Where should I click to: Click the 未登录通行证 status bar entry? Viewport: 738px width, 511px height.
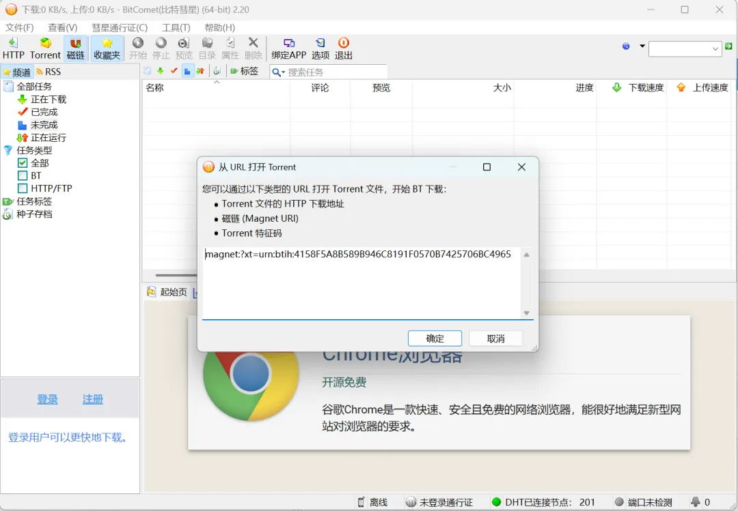point(439,502)
